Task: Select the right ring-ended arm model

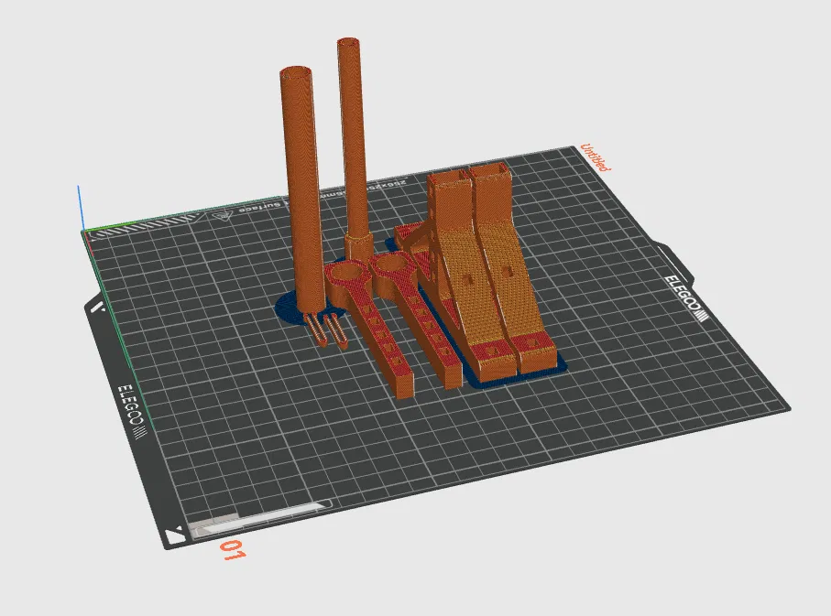Action: (419, 318)
